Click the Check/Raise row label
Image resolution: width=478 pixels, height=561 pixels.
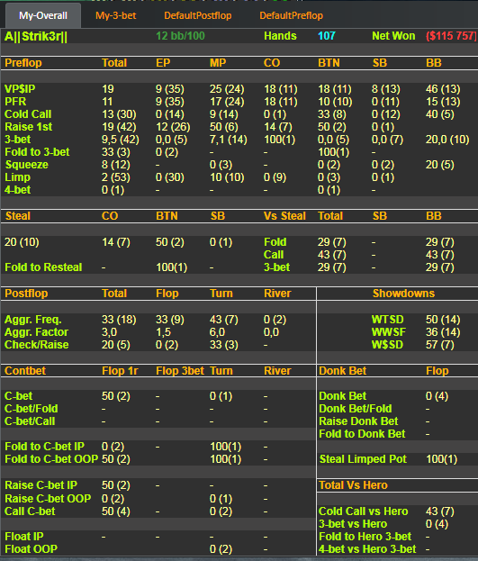[x=37, y=345]
